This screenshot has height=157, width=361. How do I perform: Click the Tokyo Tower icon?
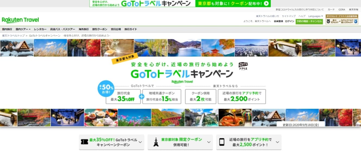[x=156, y=142]
